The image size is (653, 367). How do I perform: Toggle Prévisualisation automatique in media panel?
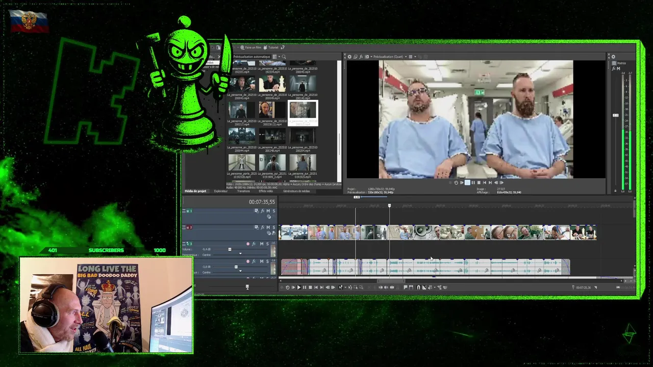pos(252,57)
